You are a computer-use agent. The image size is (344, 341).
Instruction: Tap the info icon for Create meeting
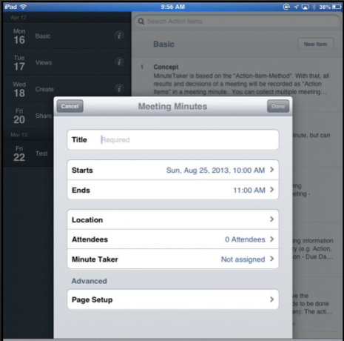(119, 89)
